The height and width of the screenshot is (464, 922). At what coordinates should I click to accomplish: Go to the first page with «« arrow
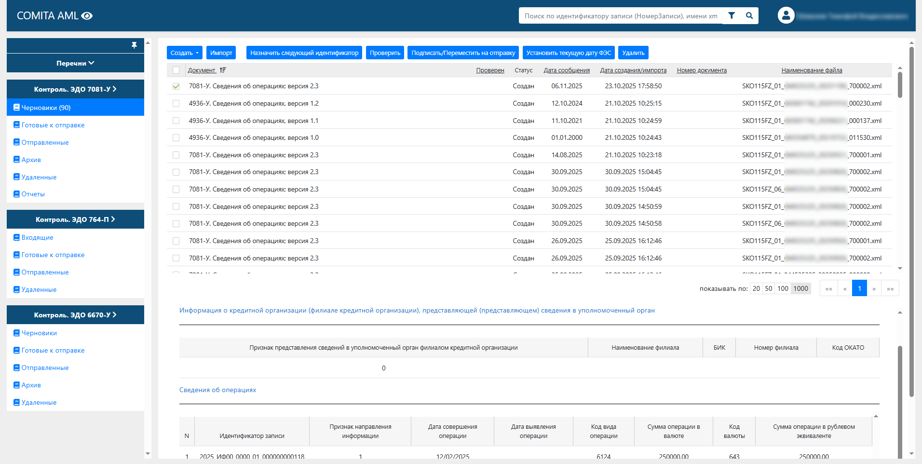(x=828, y=288)
